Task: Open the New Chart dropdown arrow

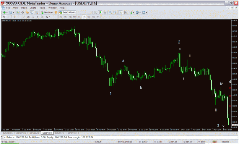Action: (7, 13)
